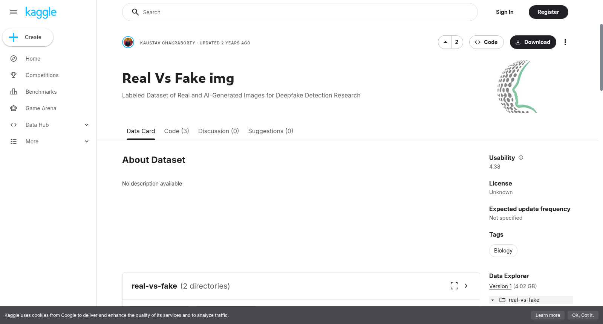Screen dimensions: 603x324
Task: Click the next arrow in real-vs-fake panel
Action: 466,286
